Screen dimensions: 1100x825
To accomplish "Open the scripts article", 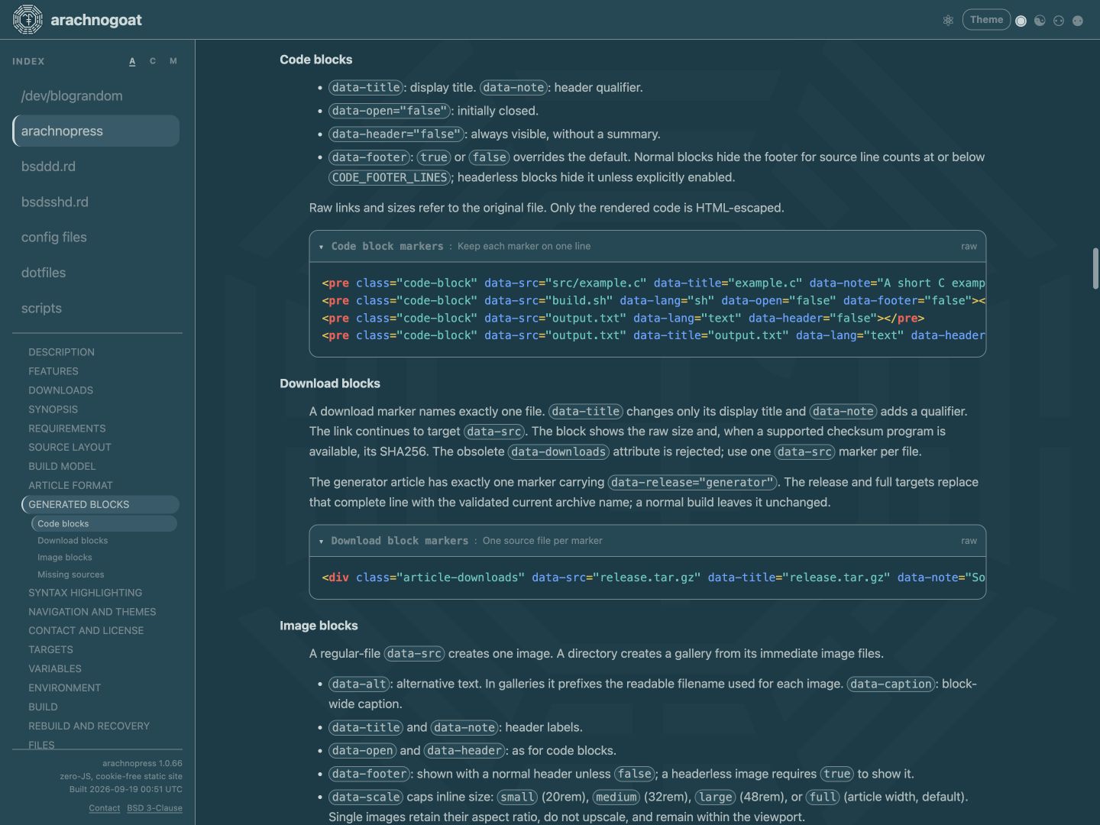I will [96, 308].
